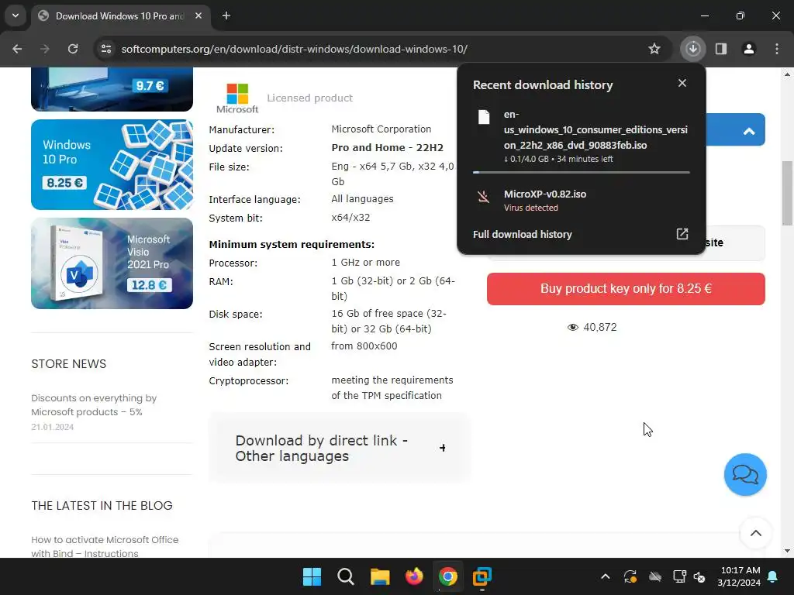794x595 pixels.
Task: Click the MicroXP virus detected icon
Action: tap(484, 196)
